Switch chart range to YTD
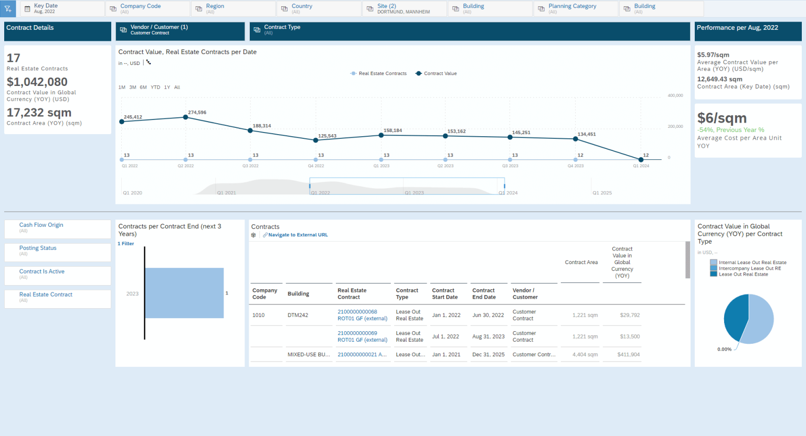Viewport: 806px width, 436px height. click(x=155, y=87)
